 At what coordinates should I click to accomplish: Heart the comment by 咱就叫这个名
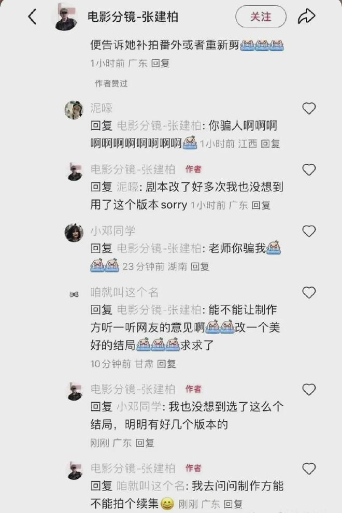pyautogui.click(x=309, y=292)
